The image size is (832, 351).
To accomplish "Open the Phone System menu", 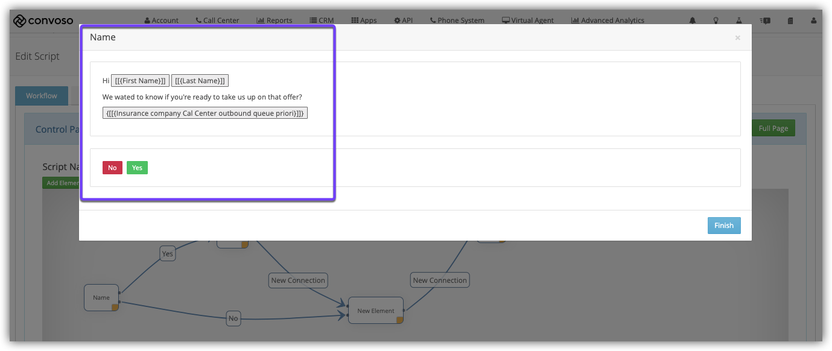I will pyautogui.click(x=457, y=21).
